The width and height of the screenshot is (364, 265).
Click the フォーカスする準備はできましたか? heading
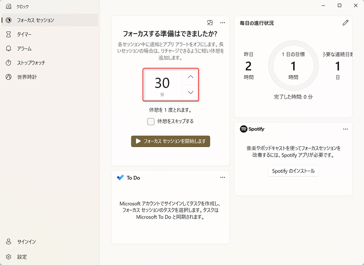click(x=170, y=34)
